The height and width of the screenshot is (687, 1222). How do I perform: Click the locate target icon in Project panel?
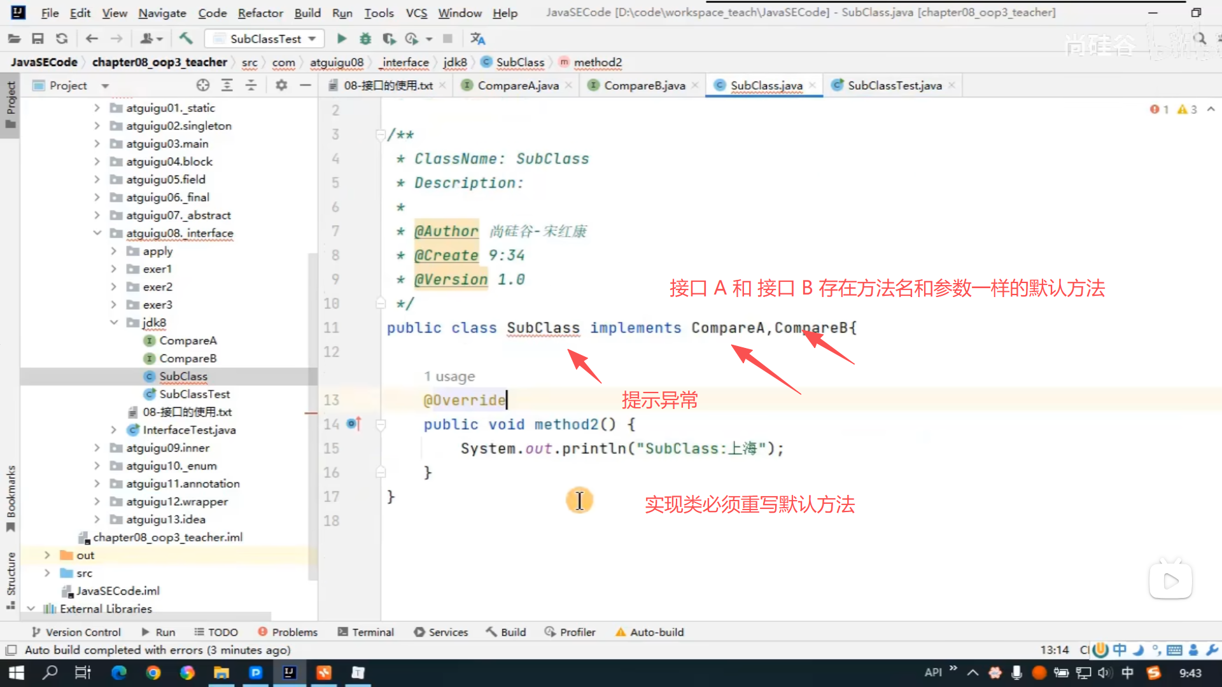click(x=203, y=85)
